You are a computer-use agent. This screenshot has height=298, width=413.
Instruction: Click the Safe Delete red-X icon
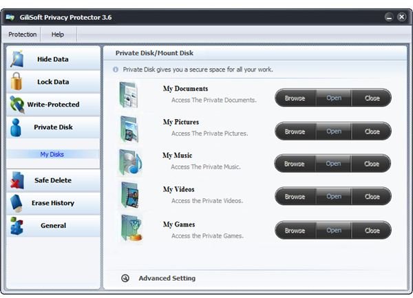point(17,180)
